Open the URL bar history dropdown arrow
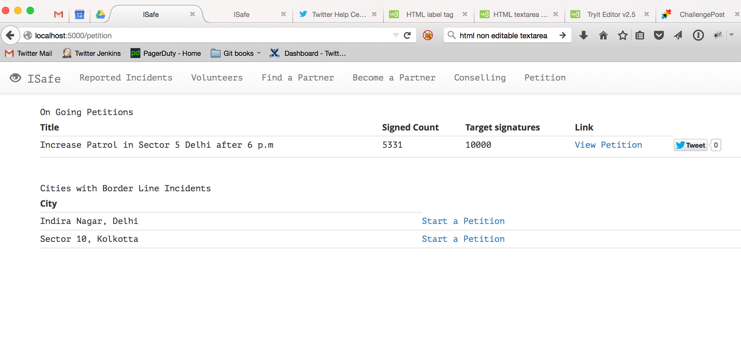This screenshot has height=343, width=741. [x=396, y=35]
